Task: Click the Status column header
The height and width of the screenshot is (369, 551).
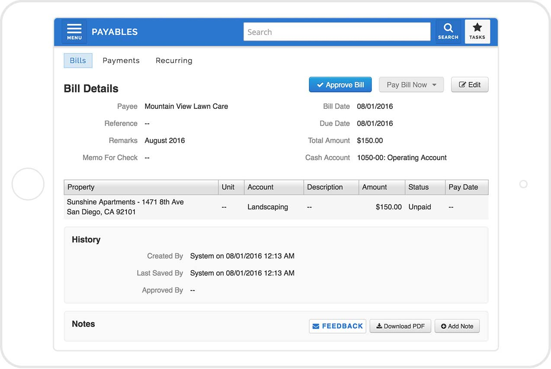Action: pos(425,187)
